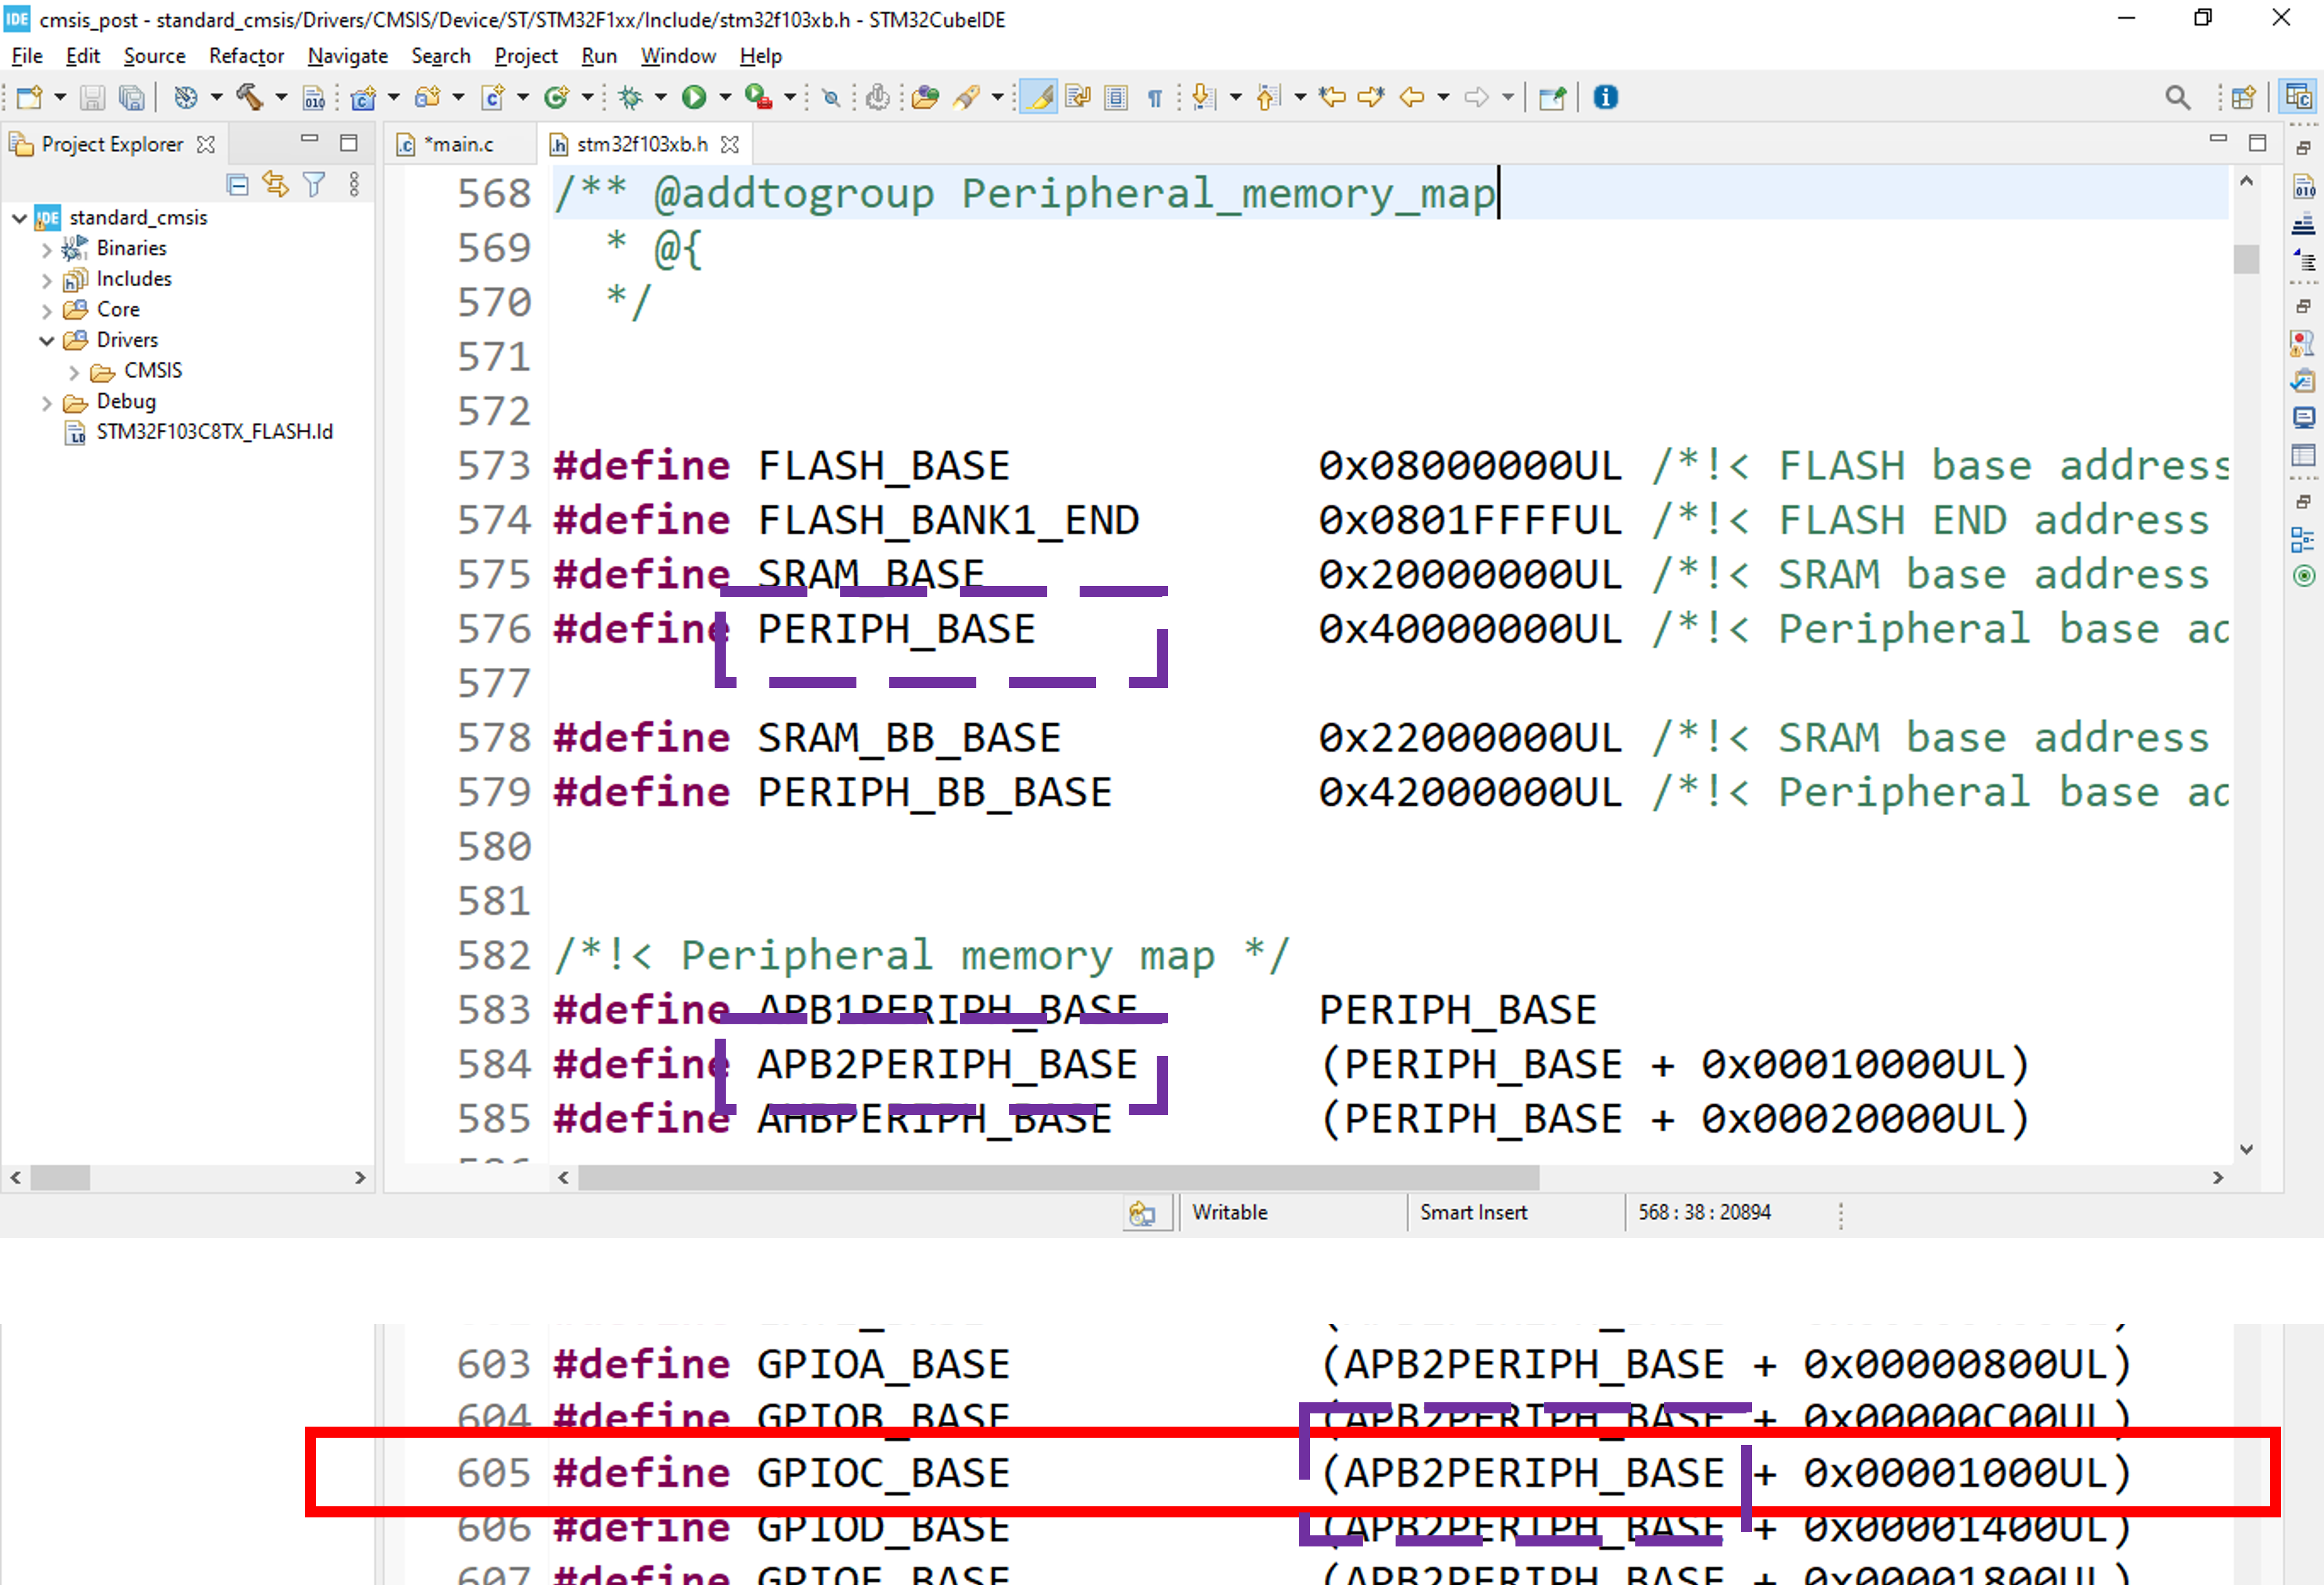Minimize the Project Explorer panel
This screenshot has width=2324, height=1585.
(x=309, y=140)
